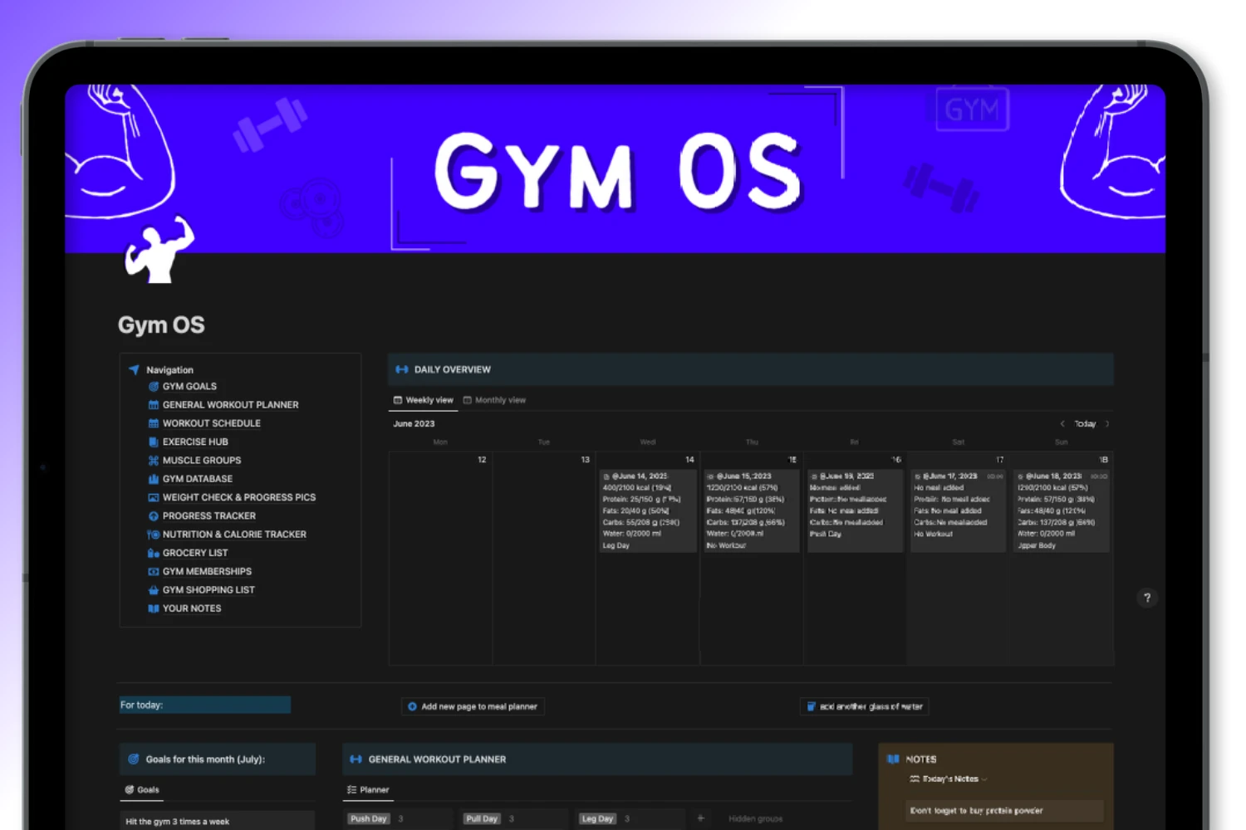
Task: Click the PROGRESS TRACKER icon
Action: coord(154,516)
